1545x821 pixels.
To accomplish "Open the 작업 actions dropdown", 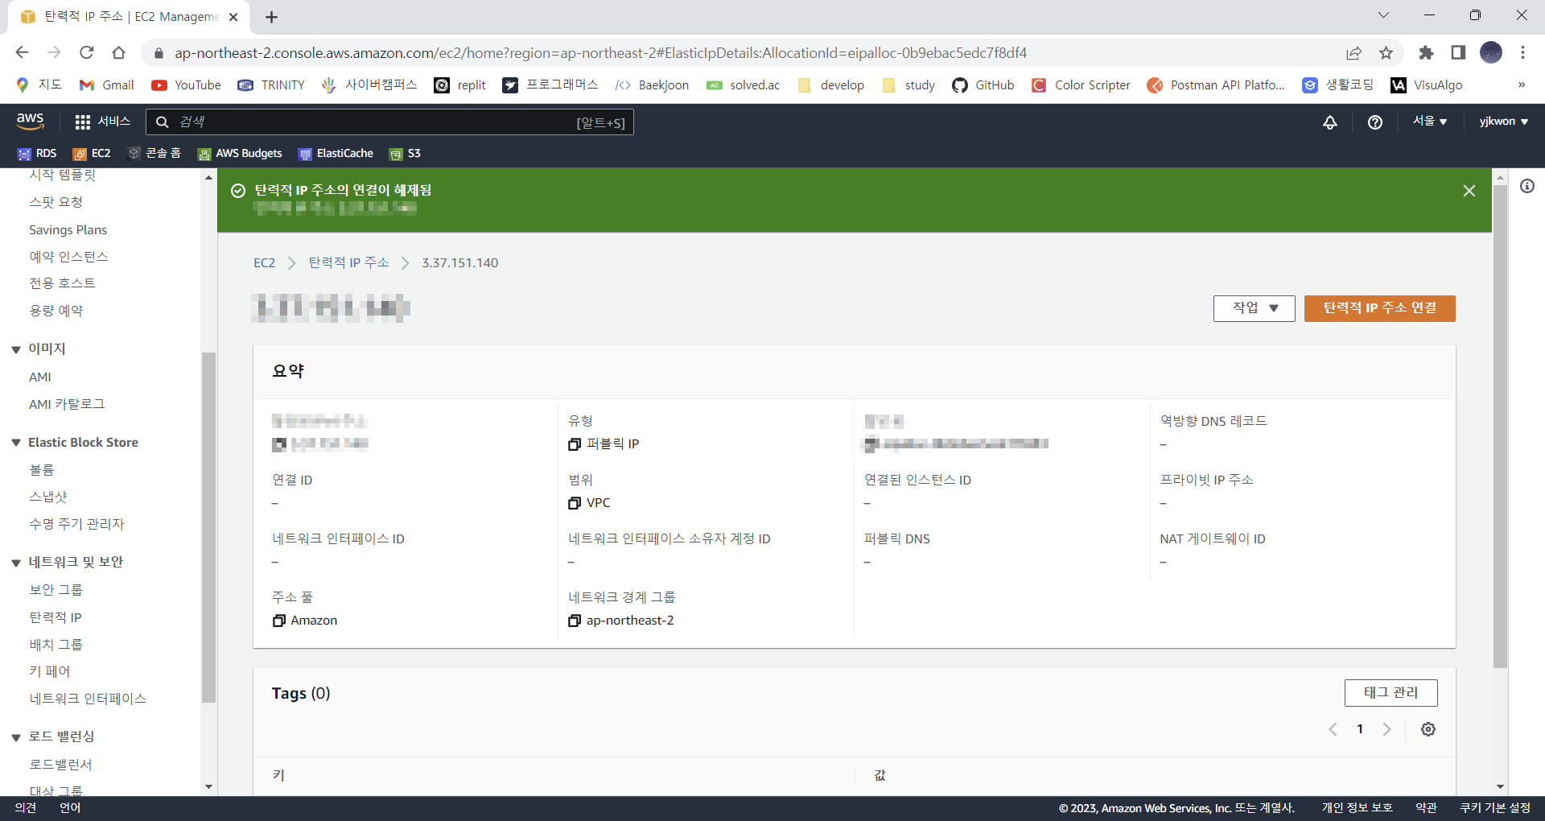I will click(1254, 308).
